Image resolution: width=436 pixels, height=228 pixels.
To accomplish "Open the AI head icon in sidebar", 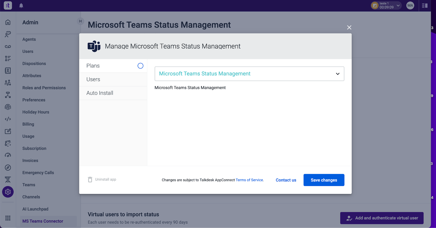I will pos(8,143).
